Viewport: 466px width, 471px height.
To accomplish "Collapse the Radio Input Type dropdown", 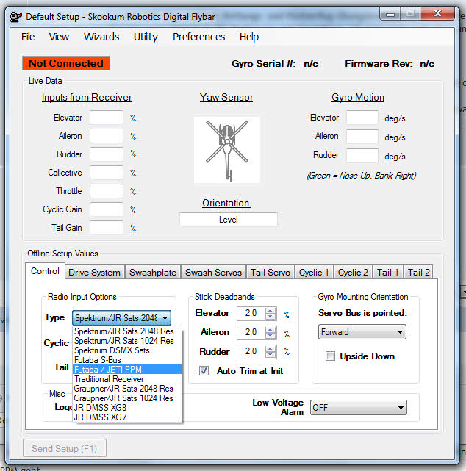I will (x=165, y=318).
